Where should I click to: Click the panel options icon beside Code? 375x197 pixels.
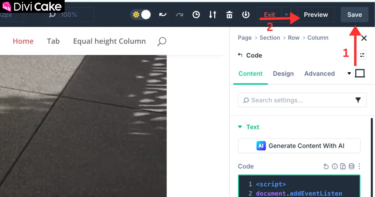(362, 55)
